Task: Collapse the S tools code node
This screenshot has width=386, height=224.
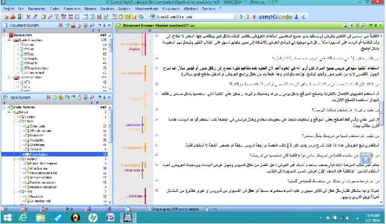Action: 15,121
